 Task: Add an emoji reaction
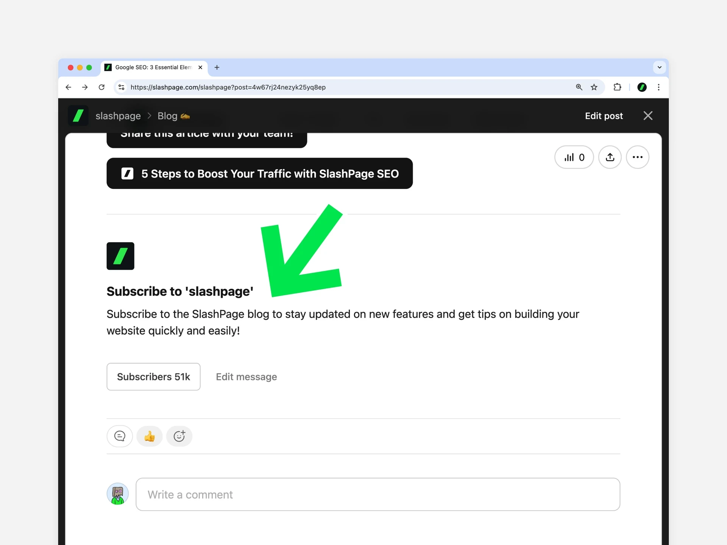click(x=179, y=436)
